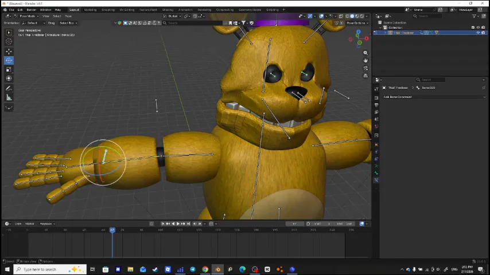Toggle render camera icon for TNaF Fredbear
490x275 pixels.
[x=483, y=33]
